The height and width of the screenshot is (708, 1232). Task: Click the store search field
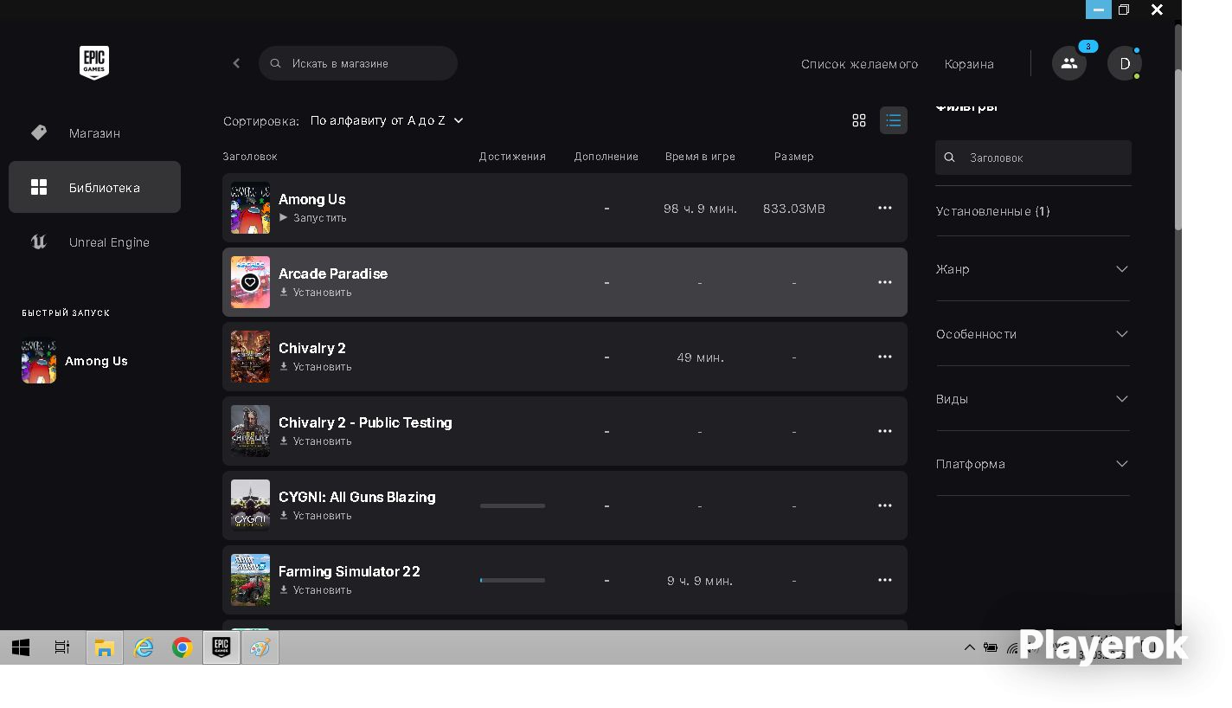(358, 63)
